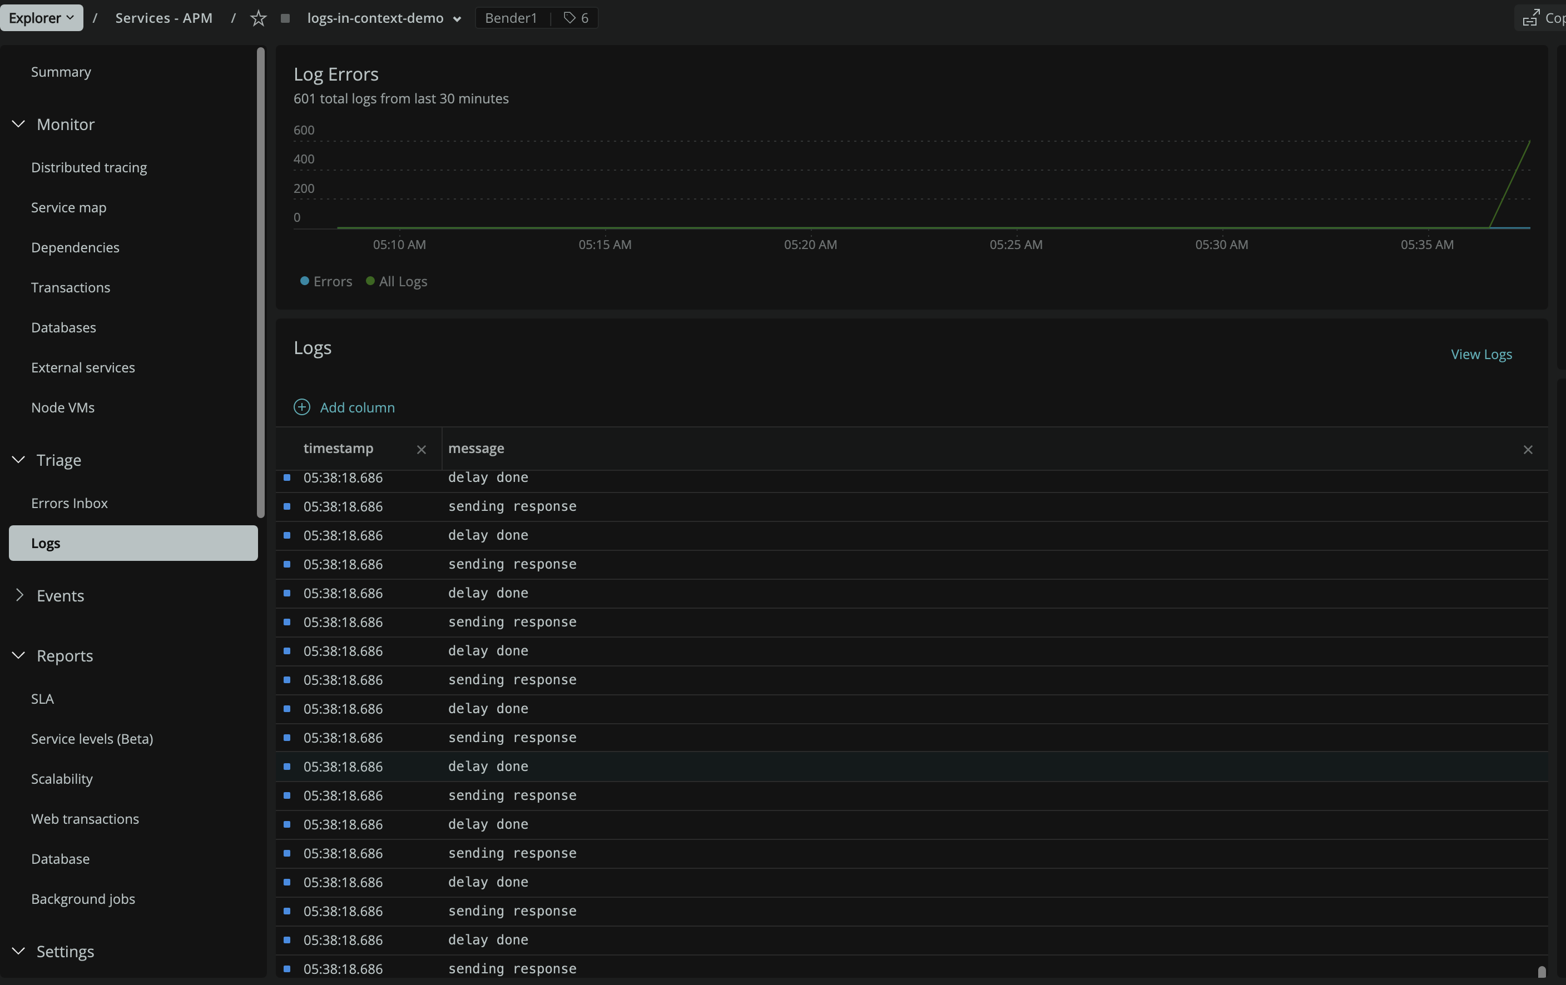Image resolution: width=1566 pixels, height=985 pixels.
Task: Go to External services
Action: [x=83, y=367]
